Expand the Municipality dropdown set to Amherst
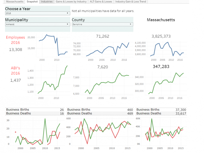 (x=37, y=24)
